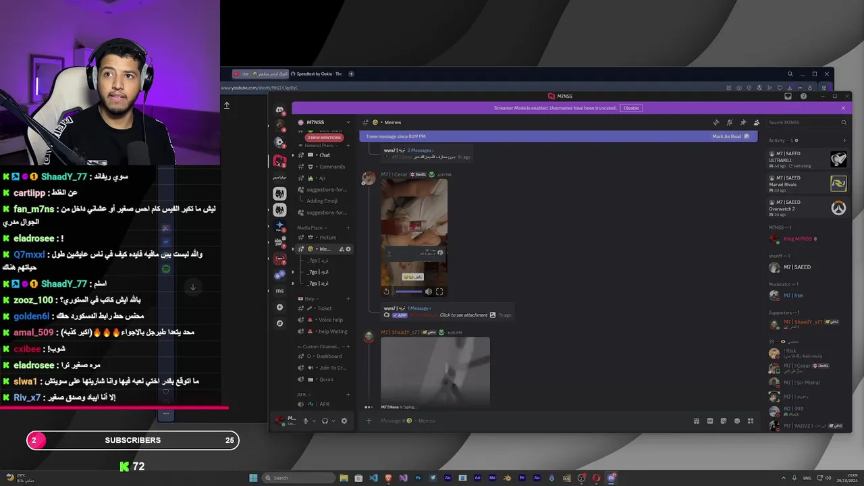Screen dimensions: 864x486
Task: Select member King M7NSS
Action: (807, 239)
